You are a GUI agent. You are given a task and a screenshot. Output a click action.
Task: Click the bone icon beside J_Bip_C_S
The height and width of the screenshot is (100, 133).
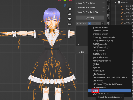[122, 12]
